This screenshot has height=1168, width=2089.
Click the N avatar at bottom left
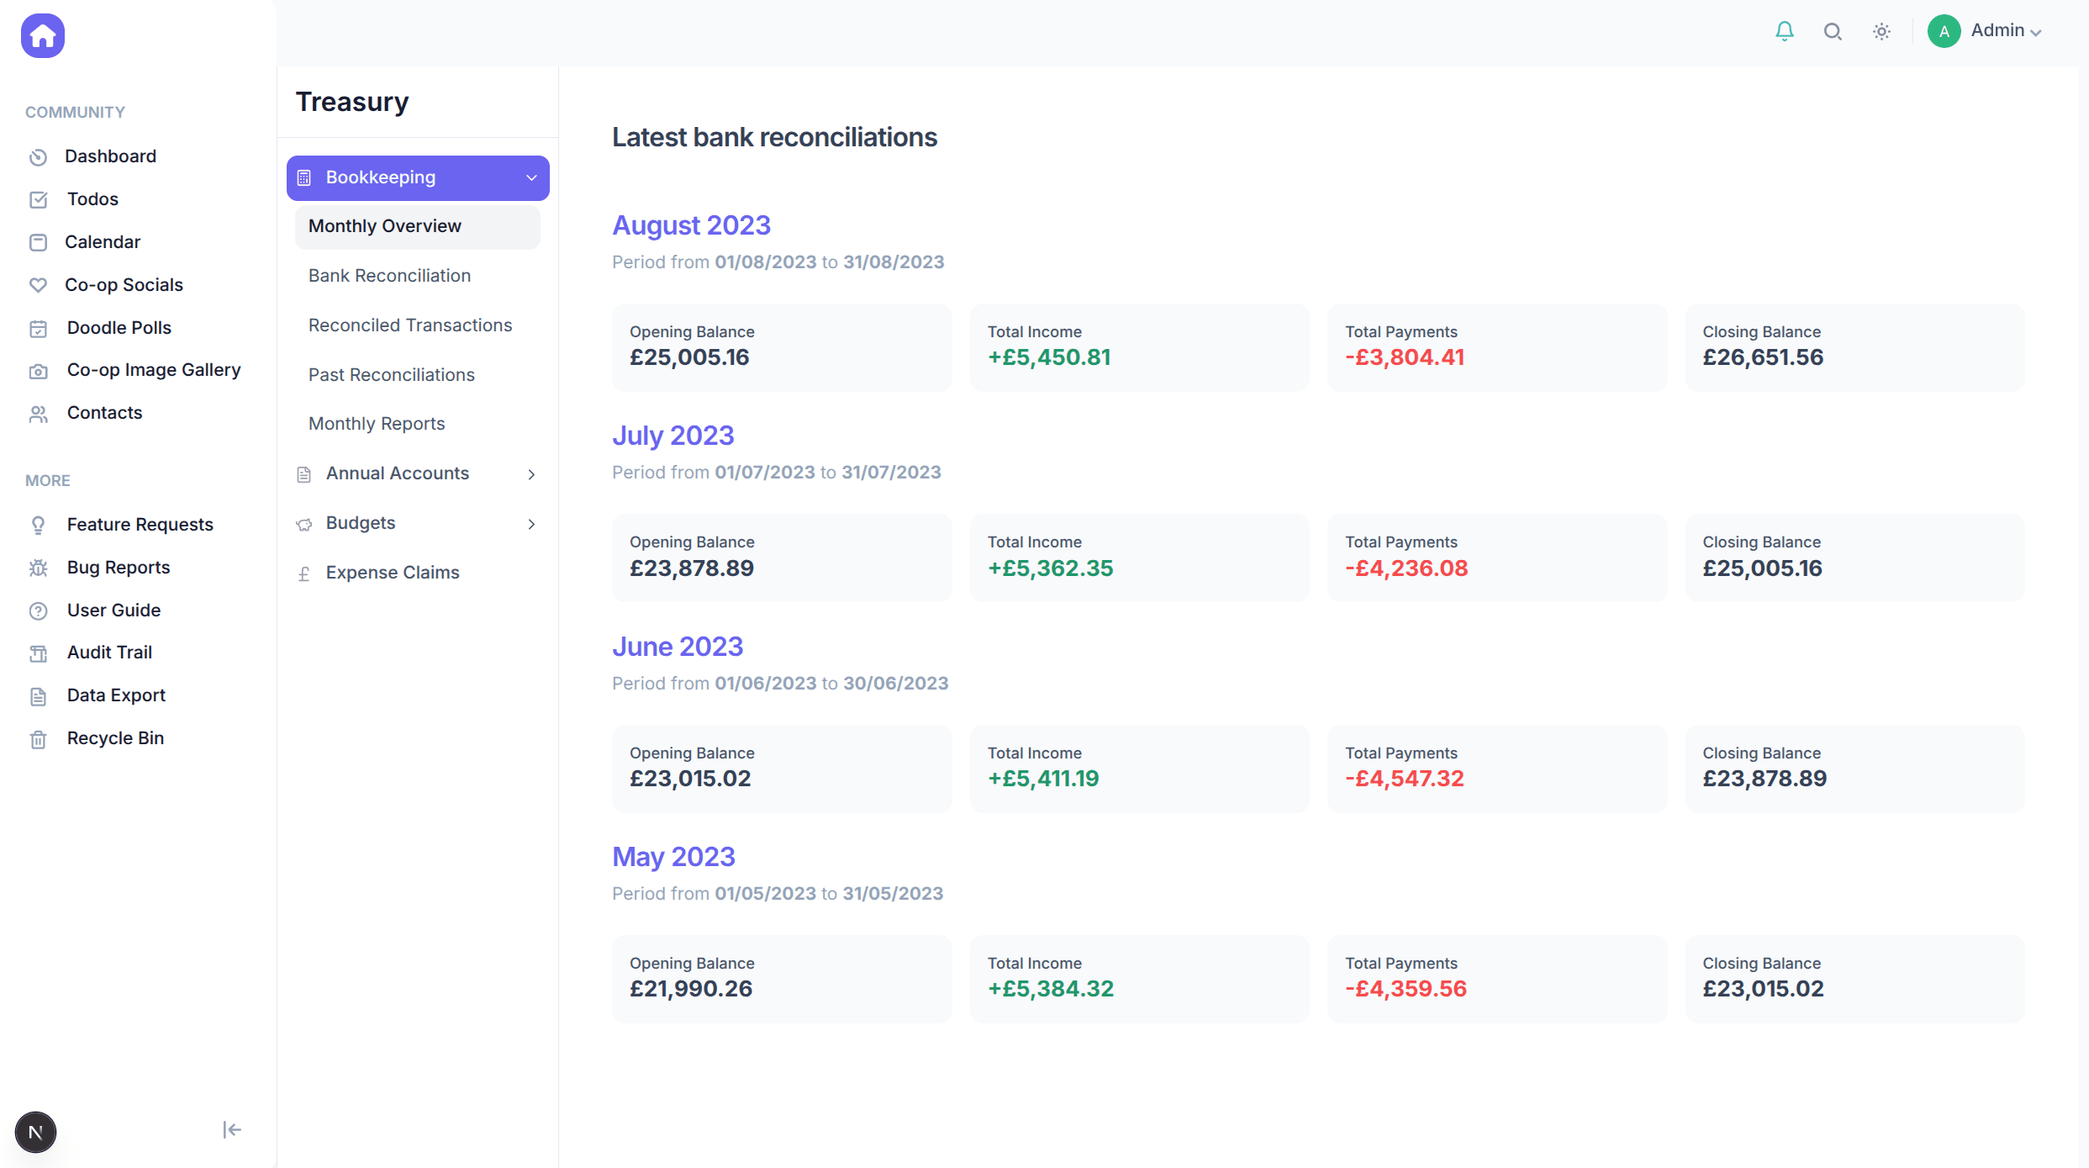pyautogui.click(x=35, y=1132)
